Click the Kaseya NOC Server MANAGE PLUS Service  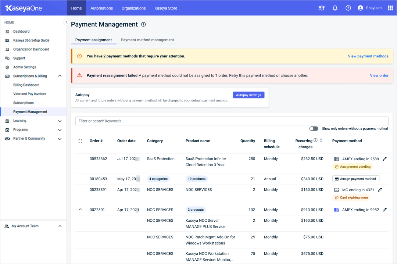click(x=205, y=224)
